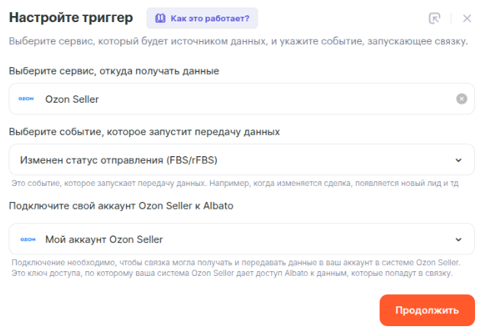Click the "Настройте триггер" heading
The height and width of the screenshot is (333, 488).
(x=71, y=18)
